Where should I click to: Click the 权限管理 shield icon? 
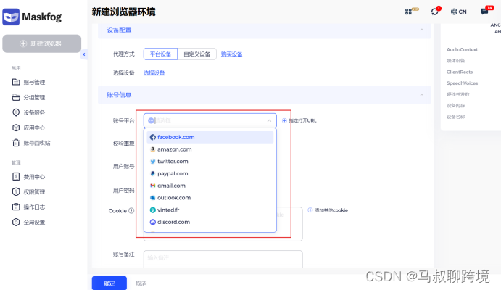pyautogui.click(x=16, y=191)
